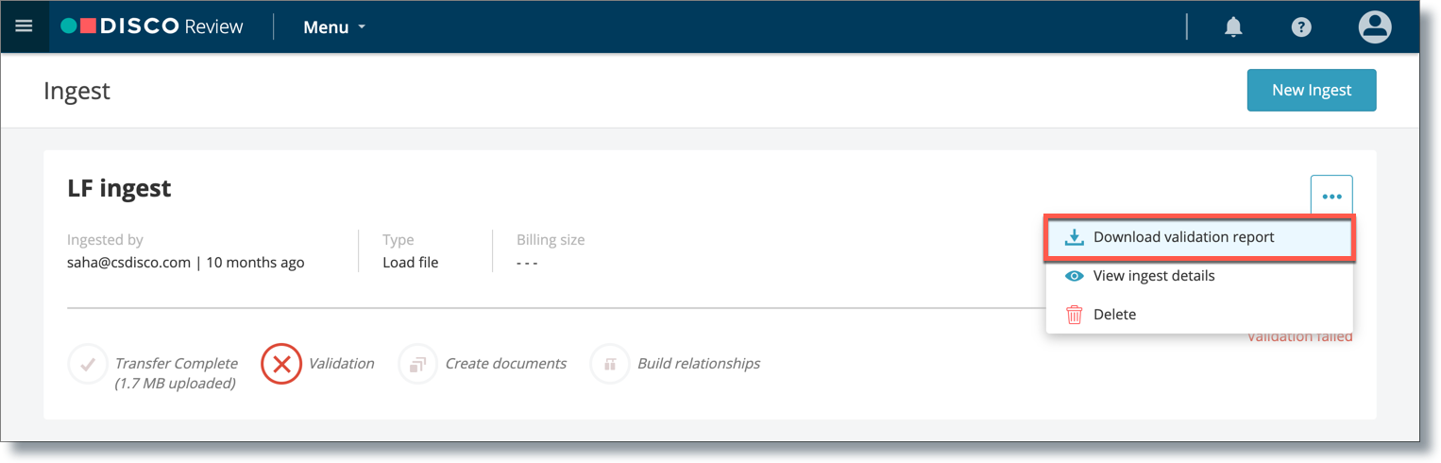The height and width of the screenshot is (463, 1441).
Task: Click the LF ingest title
Action: coord(119,188)
